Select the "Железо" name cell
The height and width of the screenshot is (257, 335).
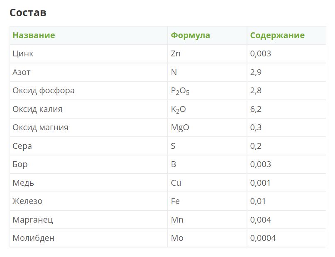27,201
